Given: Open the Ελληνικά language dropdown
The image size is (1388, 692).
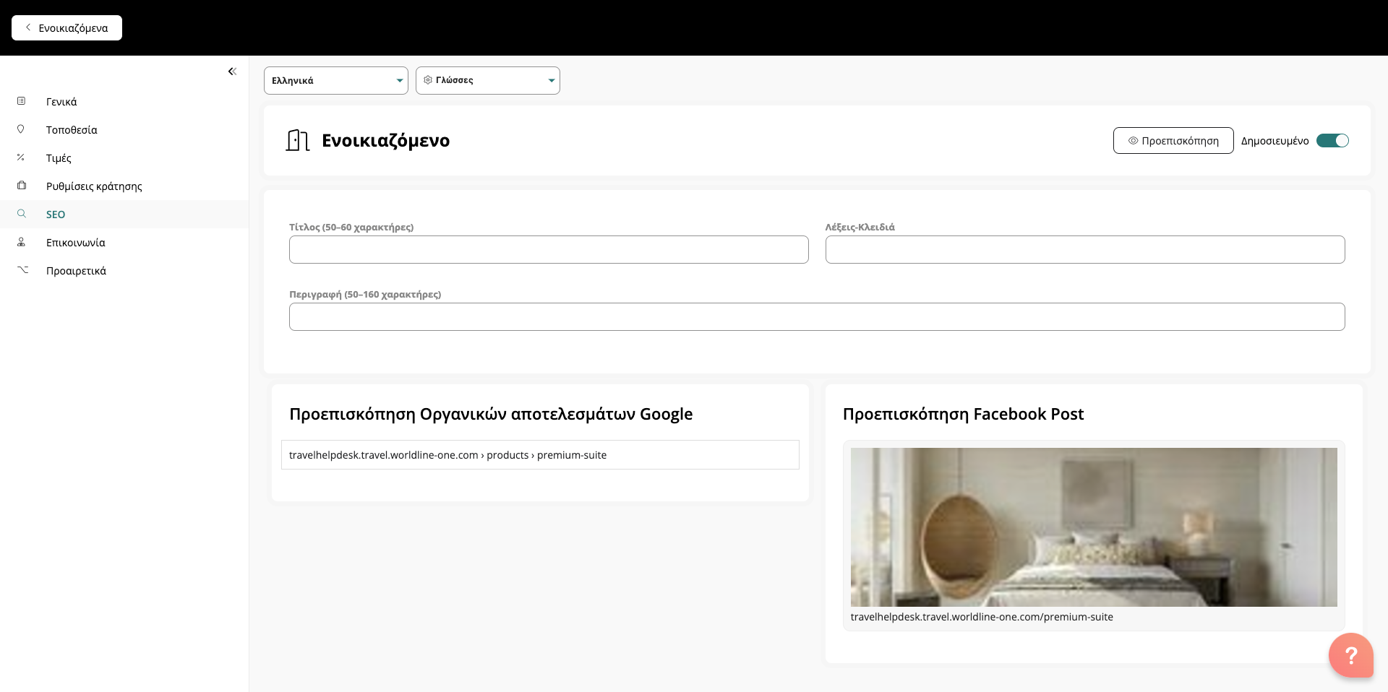Looking at the screenshot, I should click(x=335, y=81).
